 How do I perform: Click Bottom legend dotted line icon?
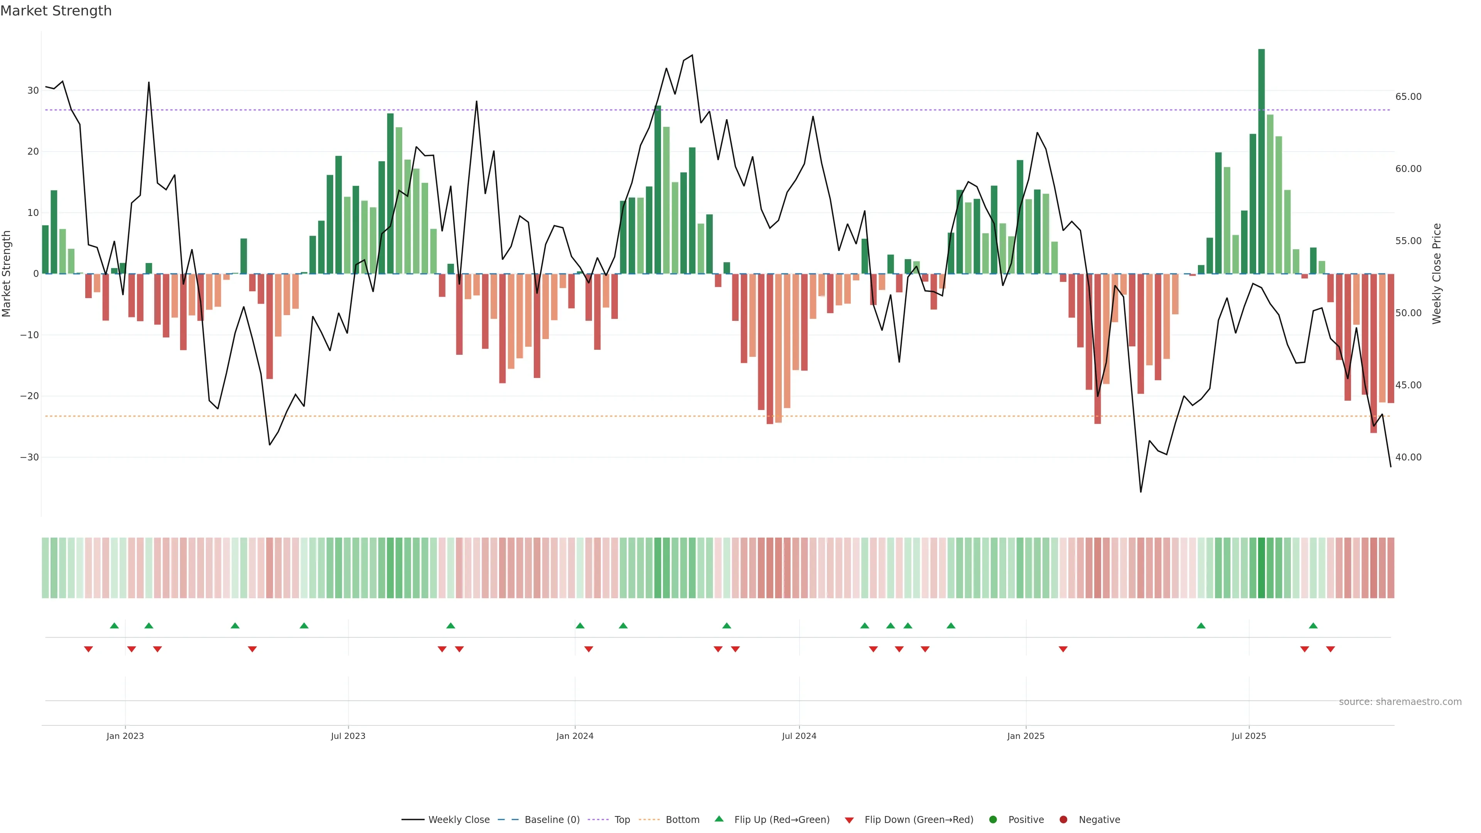(649, 820)
